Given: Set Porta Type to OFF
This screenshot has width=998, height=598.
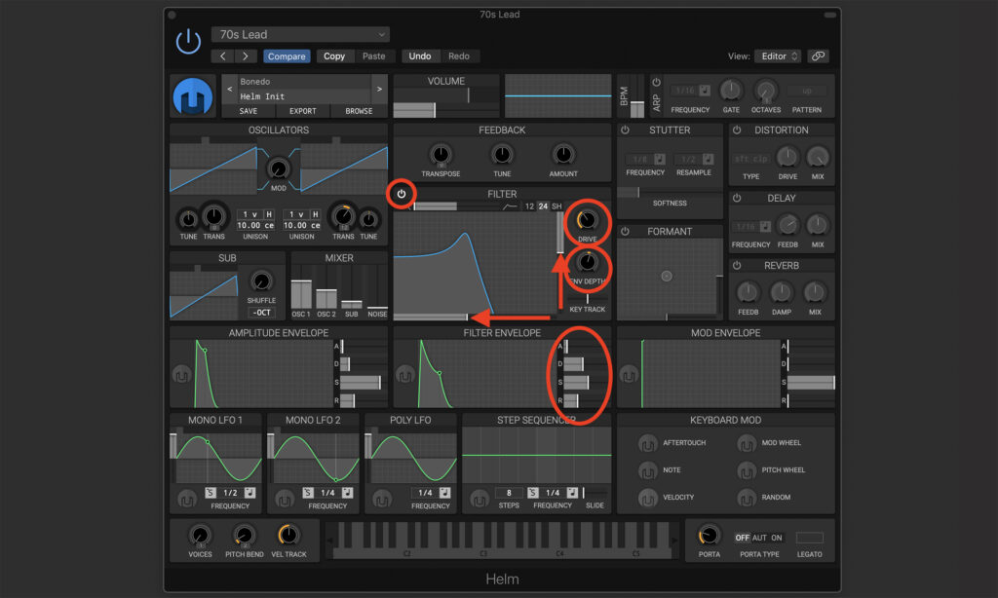Looking at the screenshot, I should pyautogui.click(x=742, y=538).
